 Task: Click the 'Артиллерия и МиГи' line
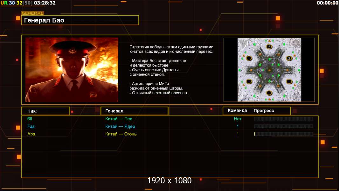[x=149, y=83]
